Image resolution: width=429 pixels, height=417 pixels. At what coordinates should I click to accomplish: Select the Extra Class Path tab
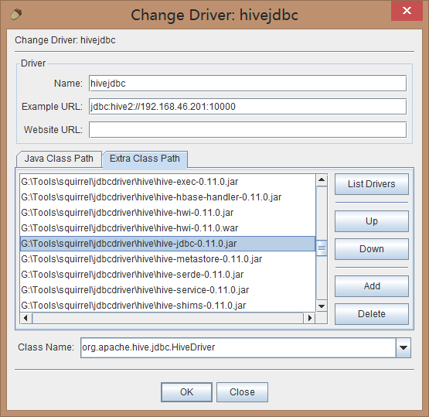(x=145, y=159)
